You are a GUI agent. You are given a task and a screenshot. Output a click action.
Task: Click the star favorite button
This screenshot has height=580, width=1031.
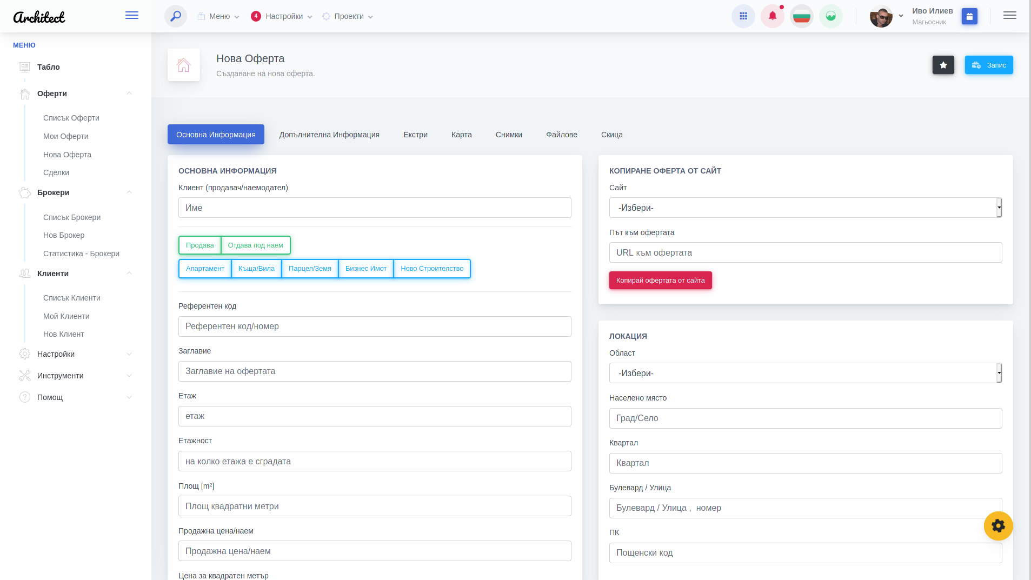point(943,65)
